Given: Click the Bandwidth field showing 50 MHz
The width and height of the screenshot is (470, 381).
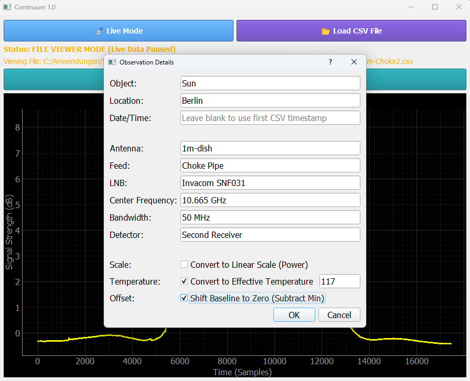Looking at the screenshot, I should [x=270, y=217].
